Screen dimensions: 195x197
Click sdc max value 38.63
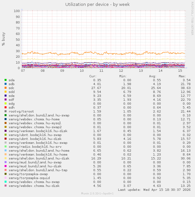186,88
